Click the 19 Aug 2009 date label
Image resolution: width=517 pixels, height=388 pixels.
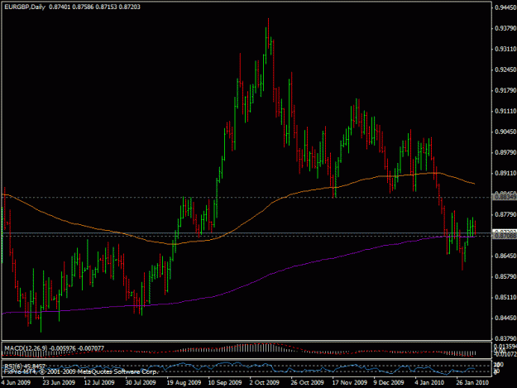184,382
